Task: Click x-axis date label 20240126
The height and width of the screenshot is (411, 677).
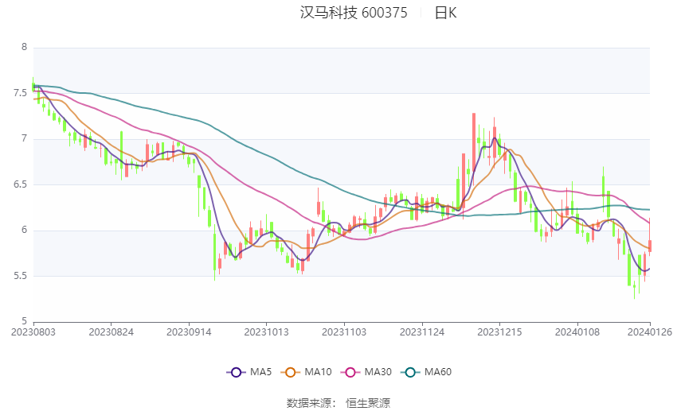Action: tap(650, 332)
